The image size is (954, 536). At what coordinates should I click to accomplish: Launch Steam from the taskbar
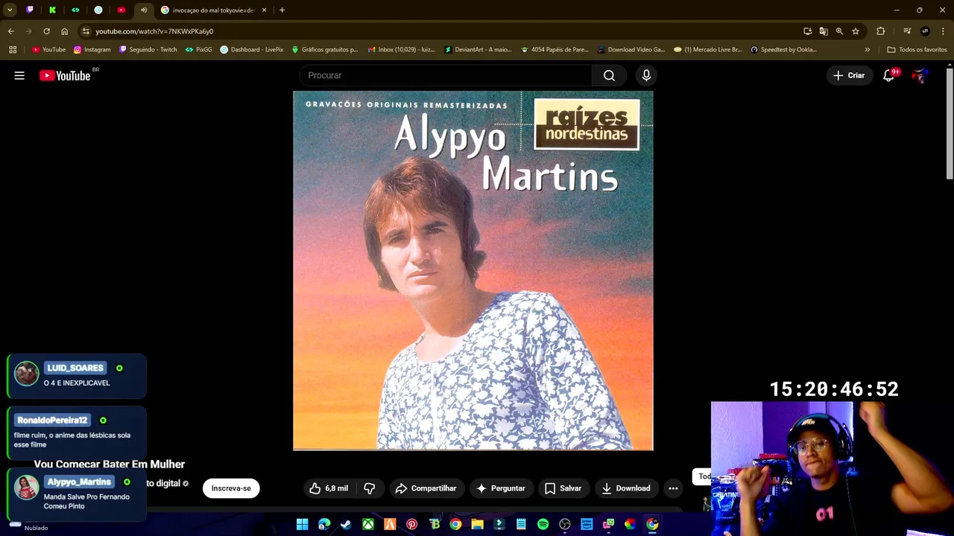coord(346,525)
